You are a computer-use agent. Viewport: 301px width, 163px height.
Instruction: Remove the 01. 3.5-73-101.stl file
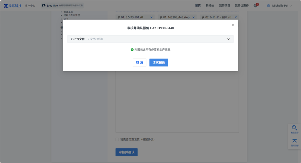click(x=151, y=17)
